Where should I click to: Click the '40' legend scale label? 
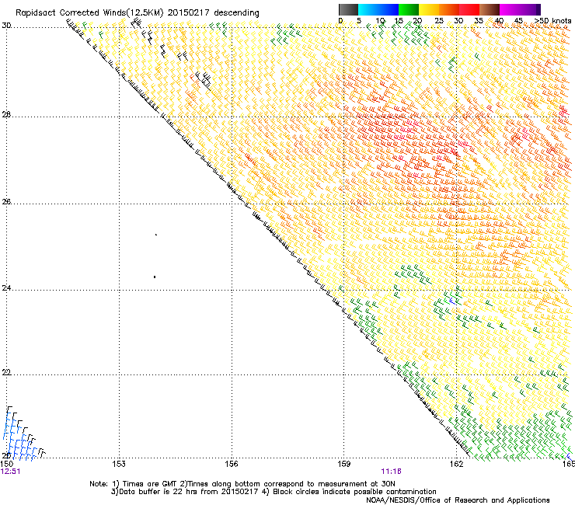(499, 20)
